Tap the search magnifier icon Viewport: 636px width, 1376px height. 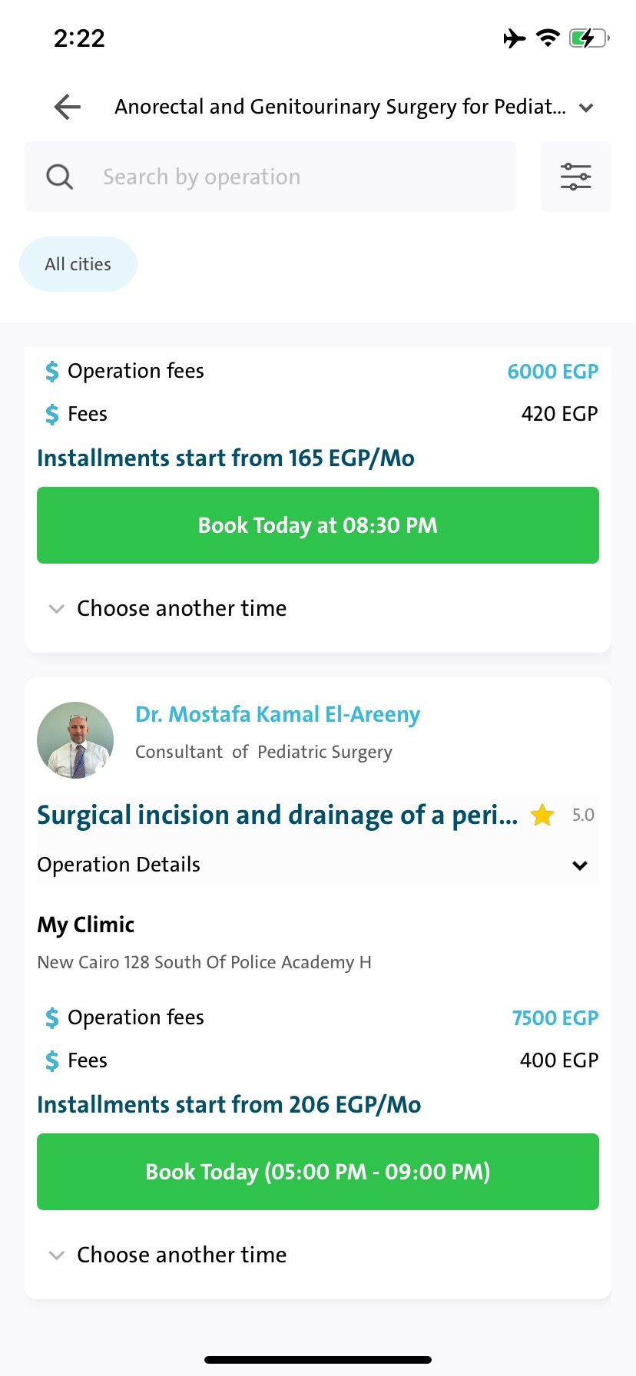[59, 177]
